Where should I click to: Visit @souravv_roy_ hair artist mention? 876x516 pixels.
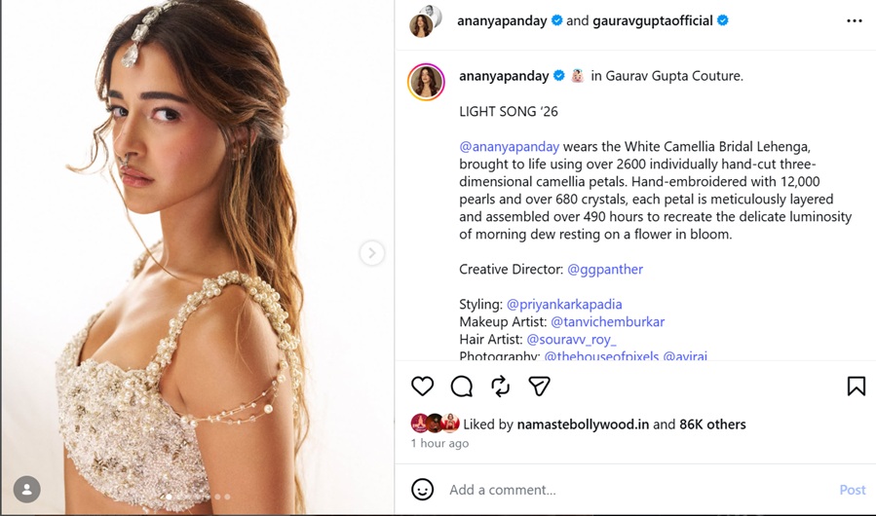pyautogui.click(x=572, y=340)
